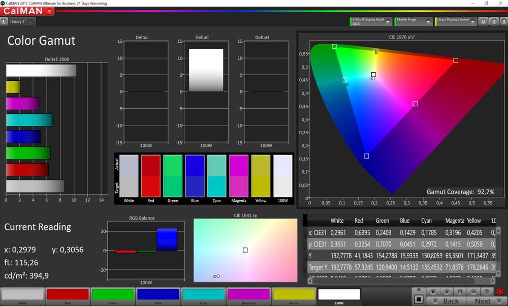The width and height of the screenshot is (508, 306).
Task: Click the read continuous infinity icon
Action: [x=474, y=291]
